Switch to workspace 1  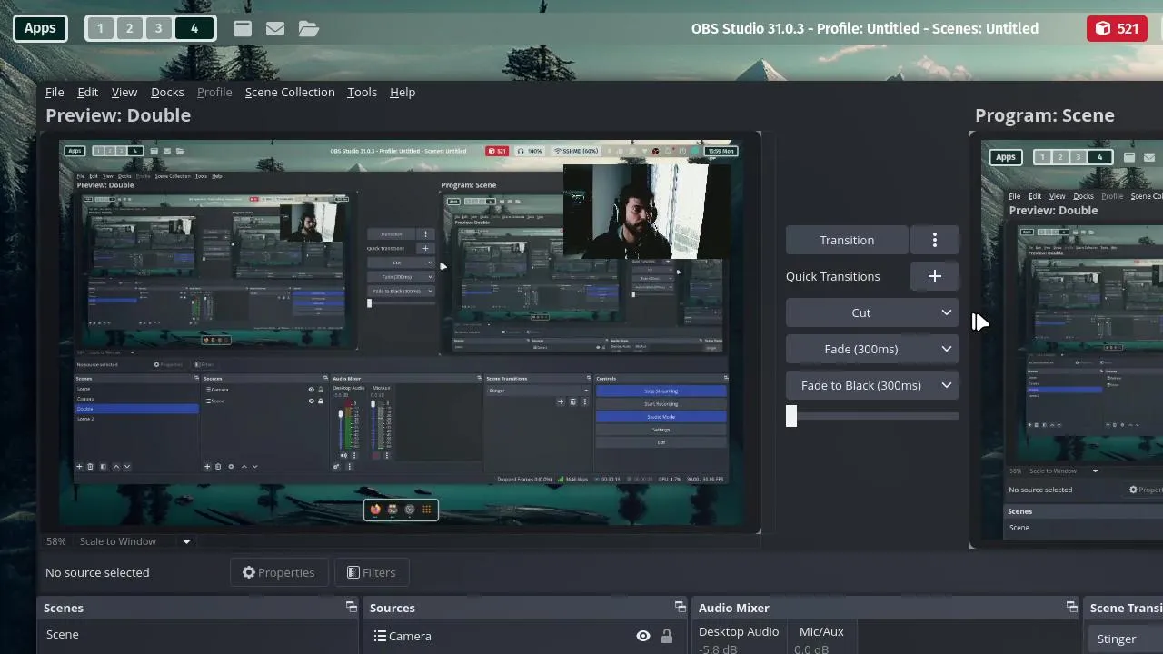(x=100, y=28)
